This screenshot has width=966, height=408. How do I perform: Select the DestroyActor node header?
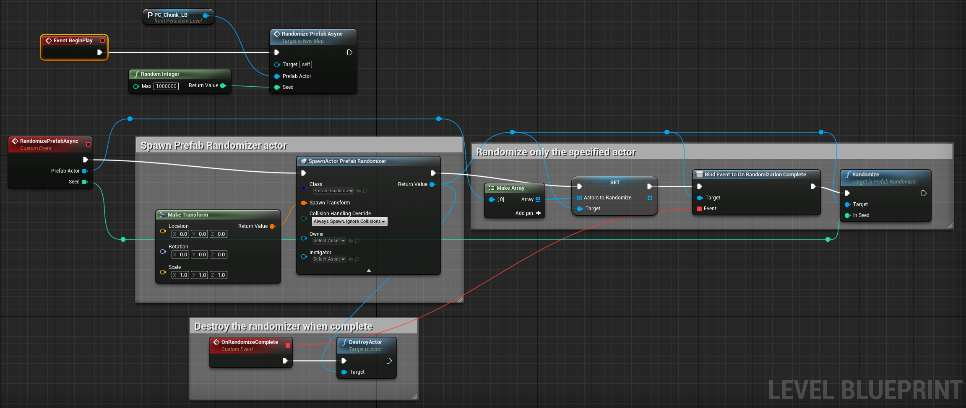pyautogui.click(x=366, y=345)
